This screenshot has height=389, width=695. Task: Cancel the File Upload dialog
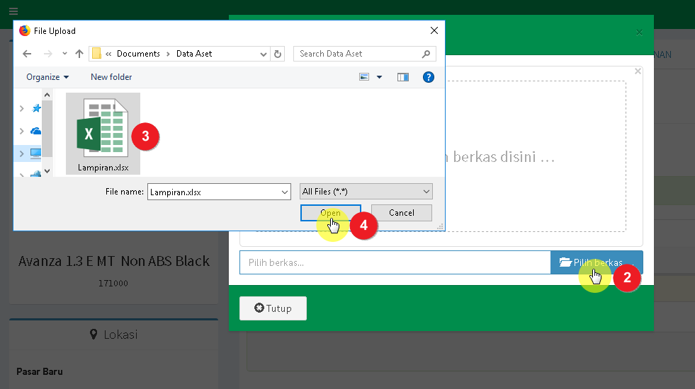401,213
